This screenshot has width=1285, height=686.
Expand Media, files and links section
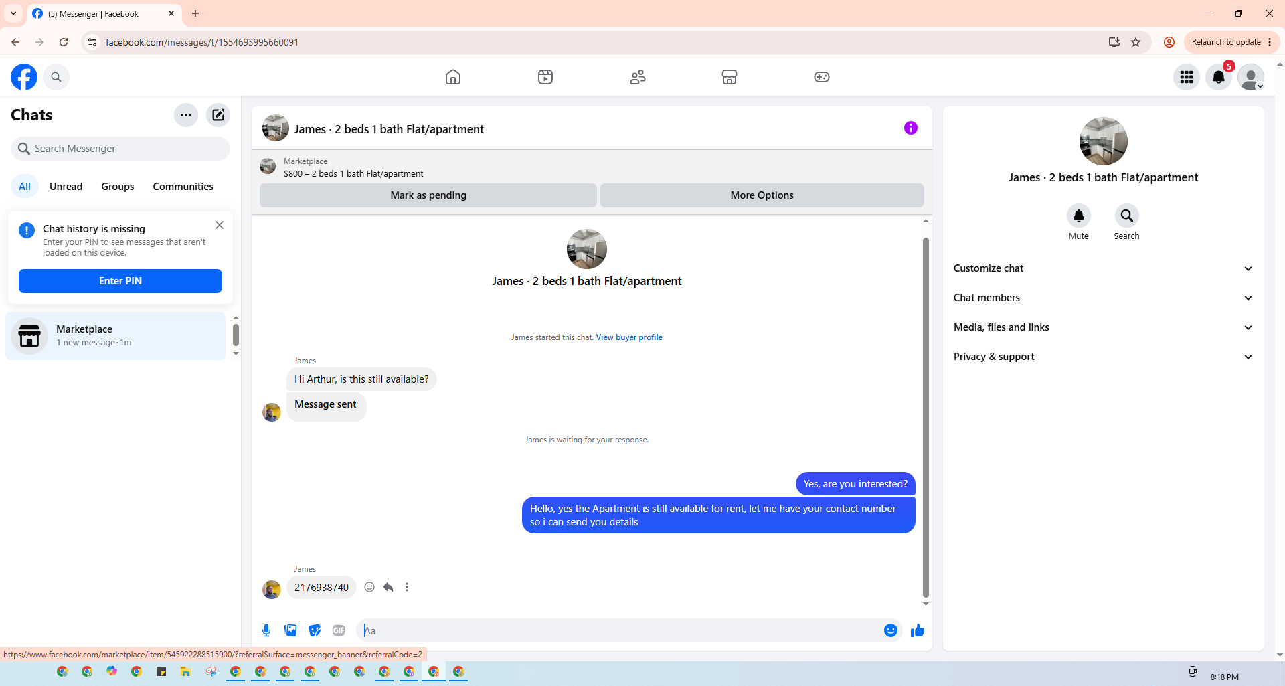point(1104,327)
